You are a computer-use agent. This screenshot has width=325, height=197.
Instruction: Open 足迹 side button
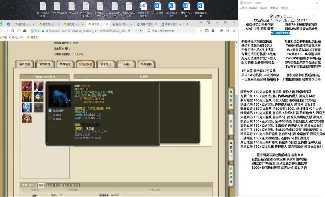[231, 124]
